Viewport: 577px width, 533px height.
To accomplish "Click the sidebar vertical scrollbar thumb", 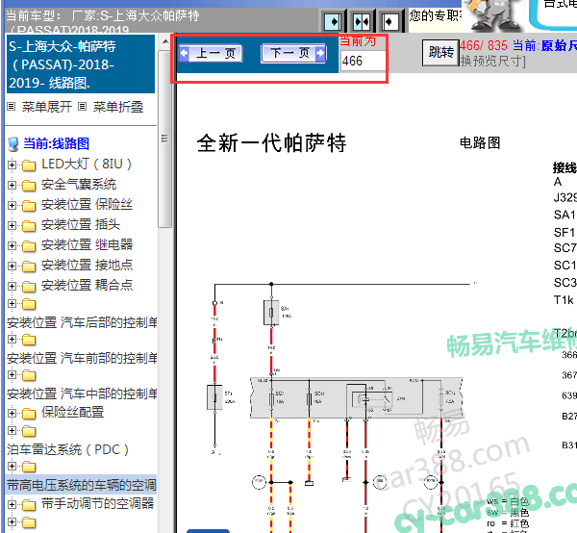I will point(165,140).
